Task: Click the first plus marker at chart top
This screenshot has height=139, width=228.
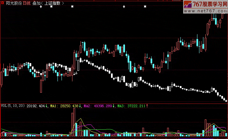Action: coord(41,7)
